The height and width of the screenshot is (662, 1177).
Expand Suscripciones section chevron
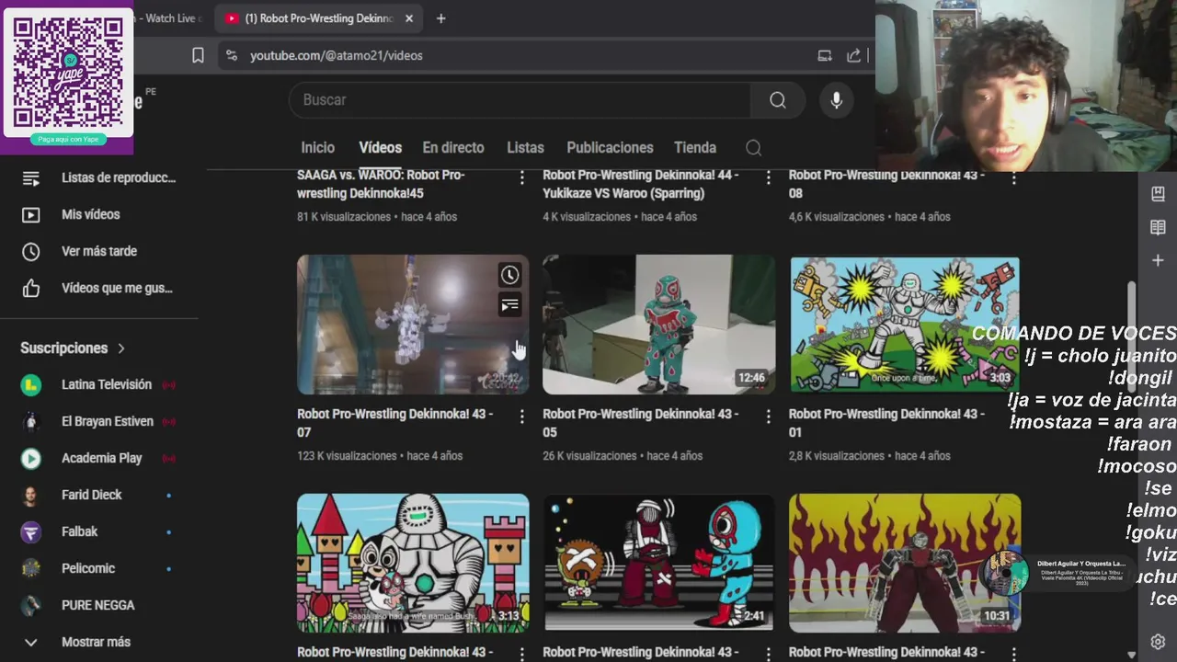pyautogui.click(x=120, y=348)
